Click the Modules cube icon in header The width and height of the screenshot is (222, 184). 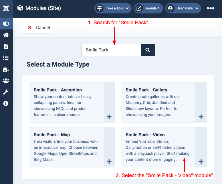point(20,8)
